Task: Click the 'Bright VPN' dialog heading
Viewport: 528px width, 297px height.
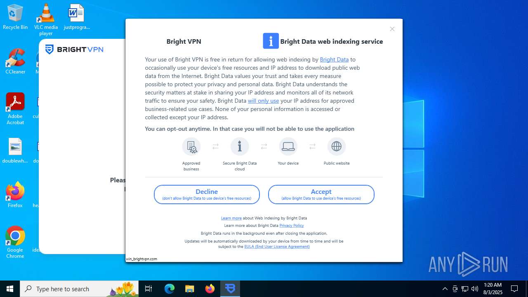Action: 184,41
